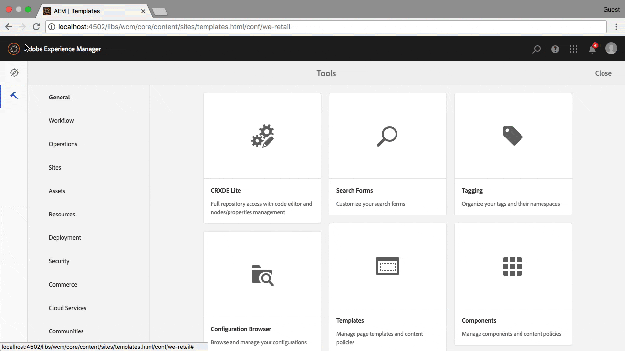The width and height of the screenshot is (625, 351).
Task: Open the user profile avatar
Action: point(611,48)
